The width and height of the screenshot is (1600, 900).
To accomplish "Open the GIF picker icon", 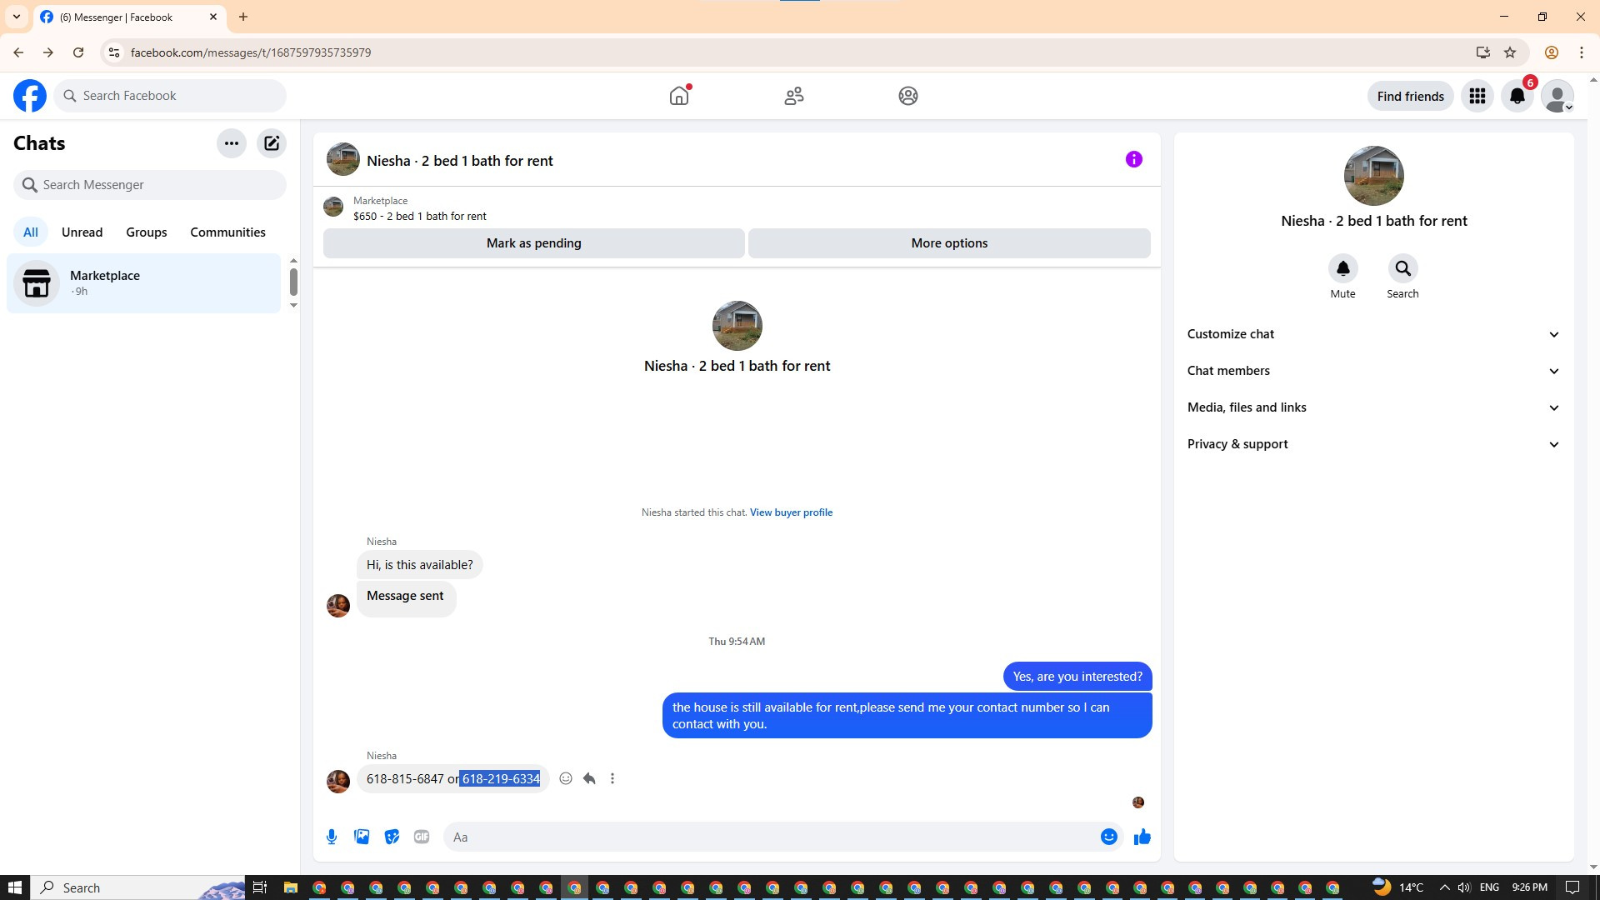I will point(422,837).
